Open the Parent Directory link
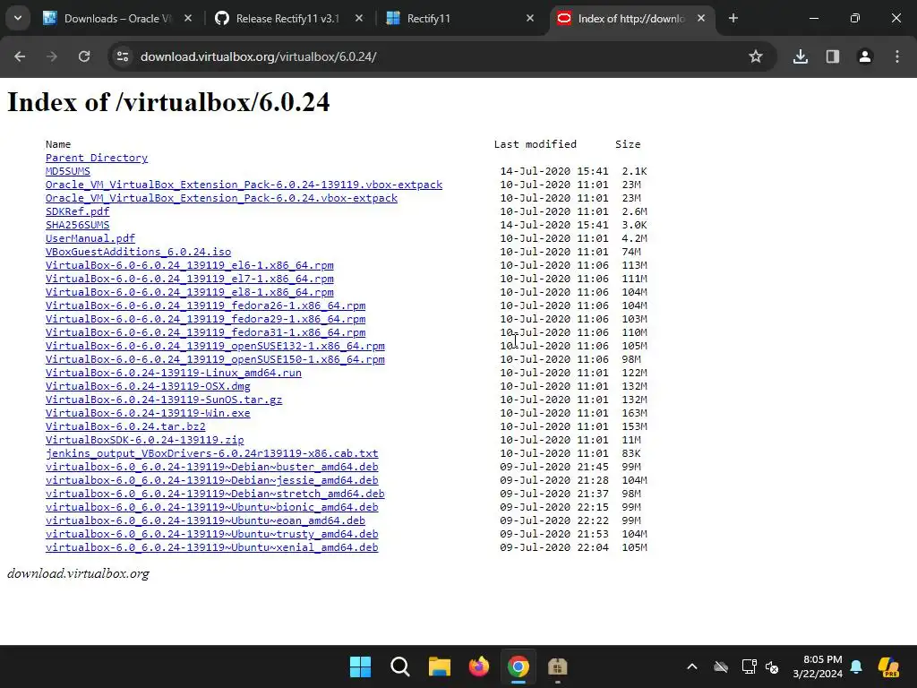Image resolution: width=917 pixels, height=688 pixels. click(x=97, y=158)
